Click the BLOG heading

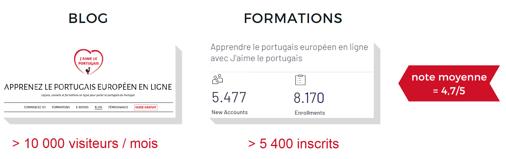(88, 18)
